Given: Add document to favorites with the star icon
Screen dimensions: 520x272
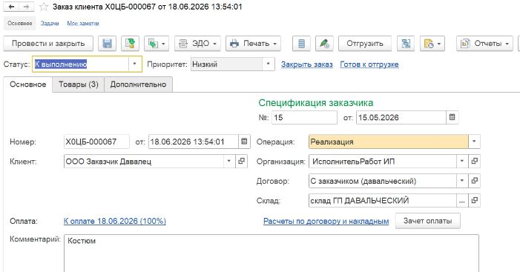Looking at the screenshot, I should click(x=44, y=7).
